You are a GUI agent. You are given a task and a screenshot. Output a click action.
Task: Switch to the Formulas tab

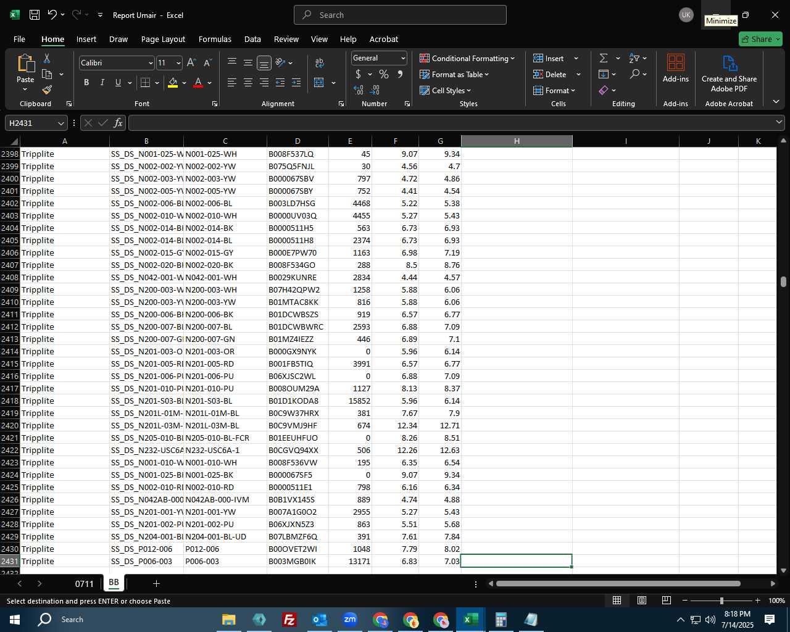215,39
